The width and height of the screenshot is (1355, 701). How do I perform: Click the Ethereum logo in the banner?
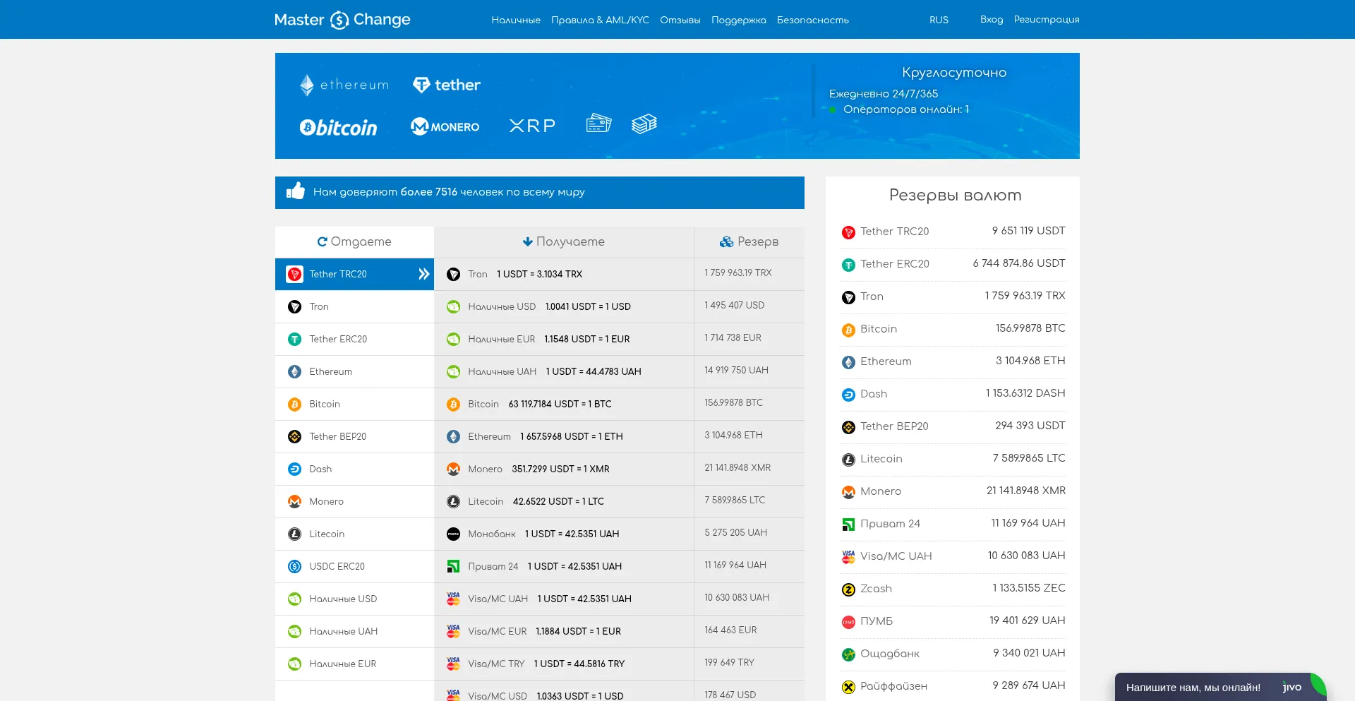[x=344, y=85]
